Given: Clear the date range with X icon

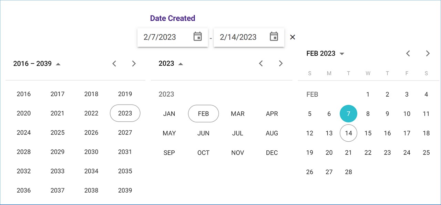Looking at the screenshot, I should pyautogui.click(x=293, y=37).
